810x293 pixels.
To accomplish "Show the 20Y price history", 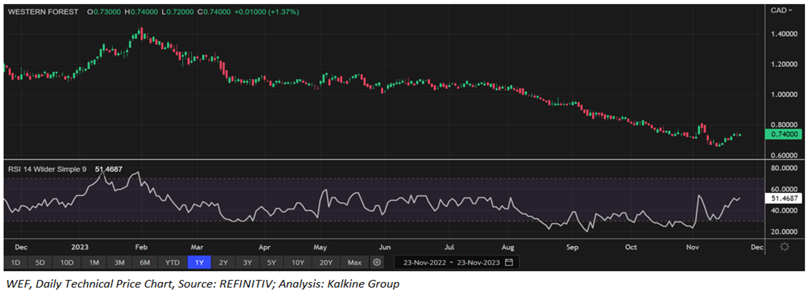I will click(x=326, y=262).
